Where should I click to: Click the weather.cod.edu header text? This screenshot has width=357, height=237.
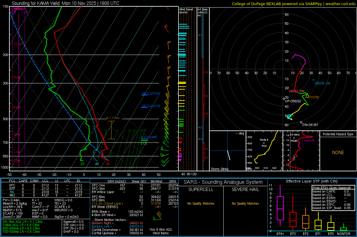(340, 4)
